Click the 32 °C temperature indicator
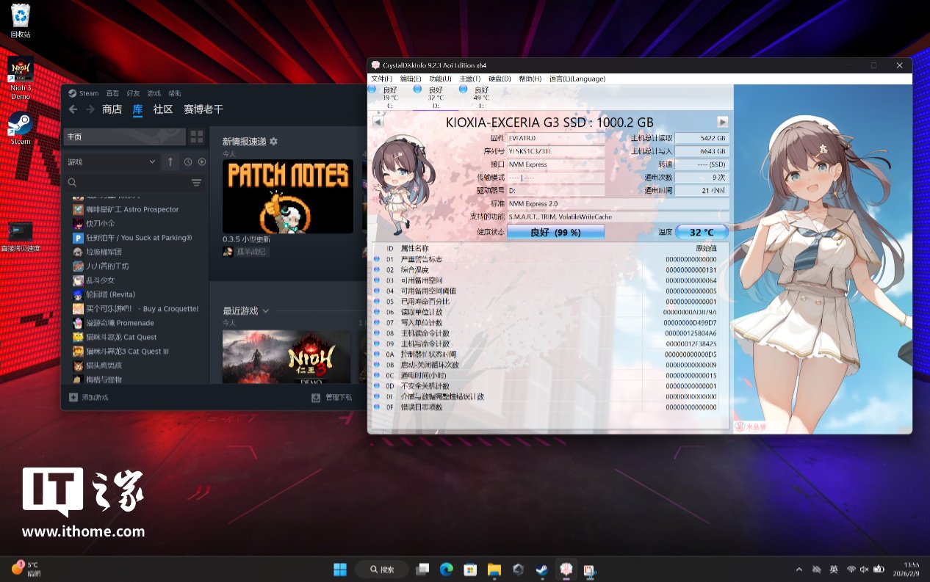The height and width of the screenshot is (582, 930). [x=702, y=232]
